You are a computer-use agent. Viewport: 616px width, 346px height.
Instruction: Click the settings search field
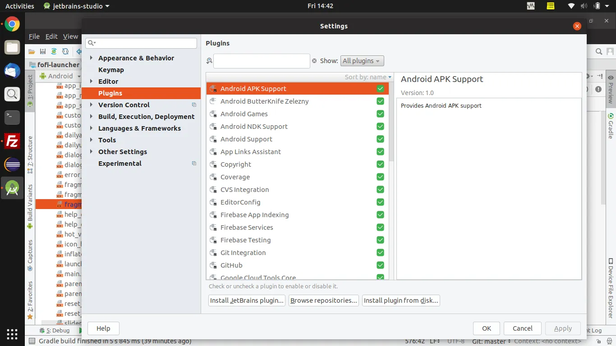click(141, 43)
